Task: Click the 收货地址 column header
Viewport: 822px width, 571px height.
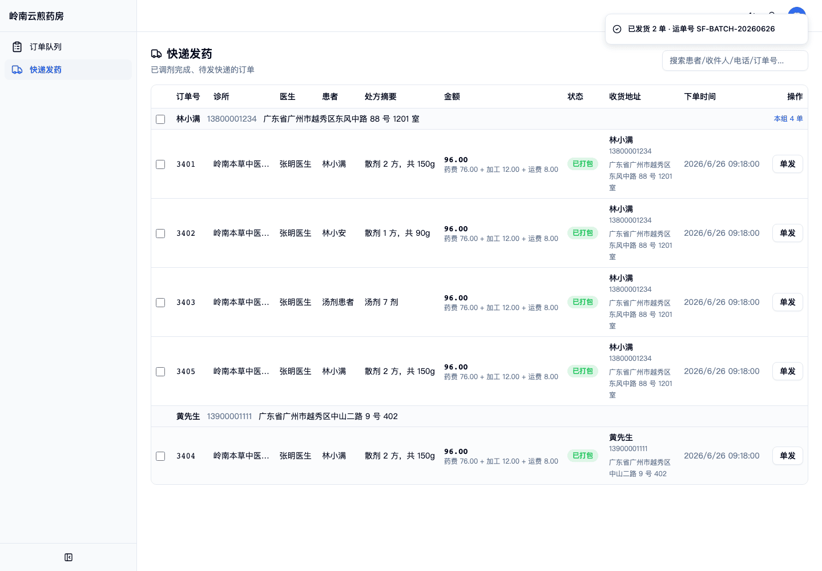Action: (x=625, y=96)
